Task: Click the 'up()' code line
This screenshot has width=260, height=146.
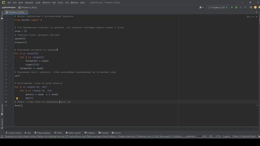Action: 17,76
